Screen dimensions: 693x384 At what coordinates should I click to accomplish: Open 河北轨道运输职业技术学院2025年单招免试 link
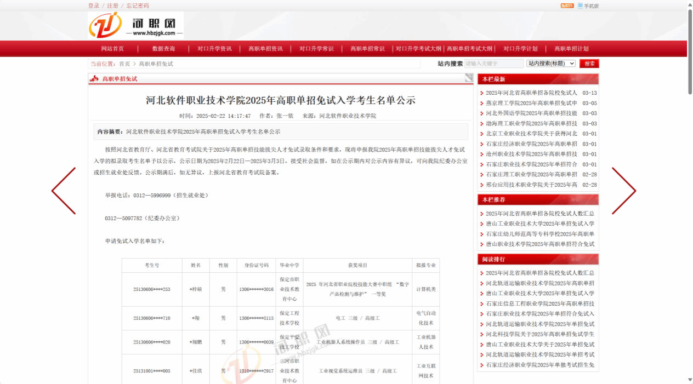[x=540, y=324]
